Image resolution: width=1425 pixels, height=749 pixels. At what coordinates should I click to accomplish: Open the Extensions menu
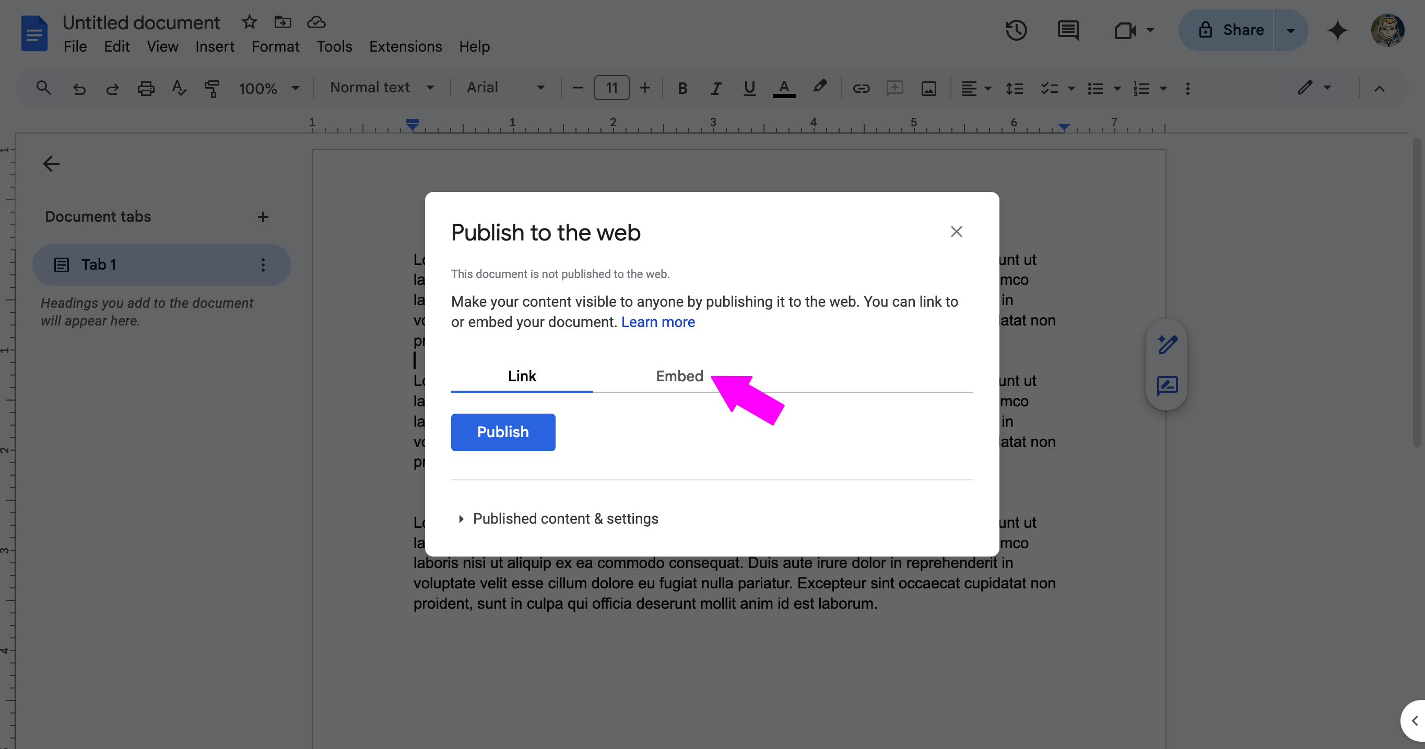click(x=406, y=46)
